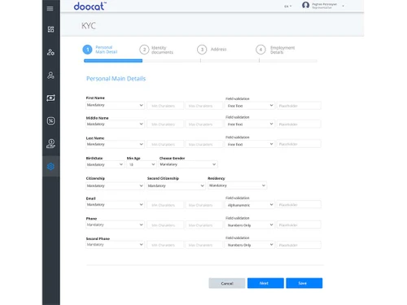
Task: Click Second Phone Max Characters field
Action: (203, 245)
